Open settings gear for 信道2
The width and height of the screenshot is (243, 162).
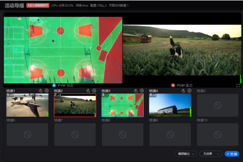tap(94, 90)
